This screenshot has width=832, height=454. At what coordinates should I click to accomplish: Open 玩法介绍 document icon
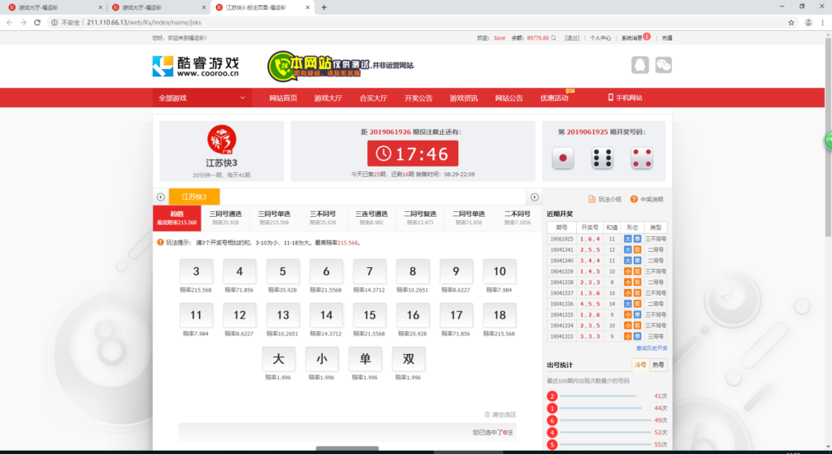pos(591,199)
